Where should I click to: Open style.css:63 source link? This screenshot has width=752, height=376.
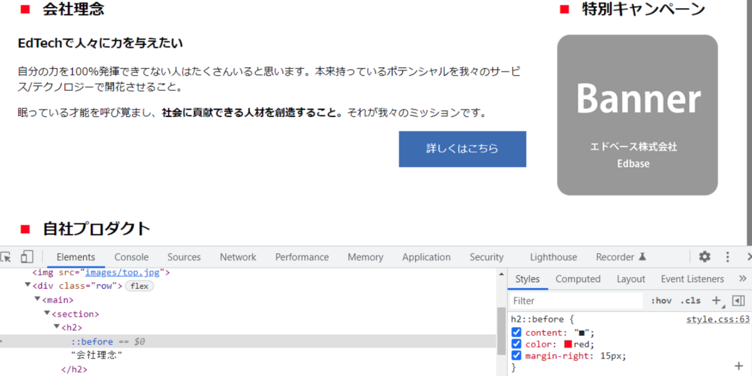718,319
